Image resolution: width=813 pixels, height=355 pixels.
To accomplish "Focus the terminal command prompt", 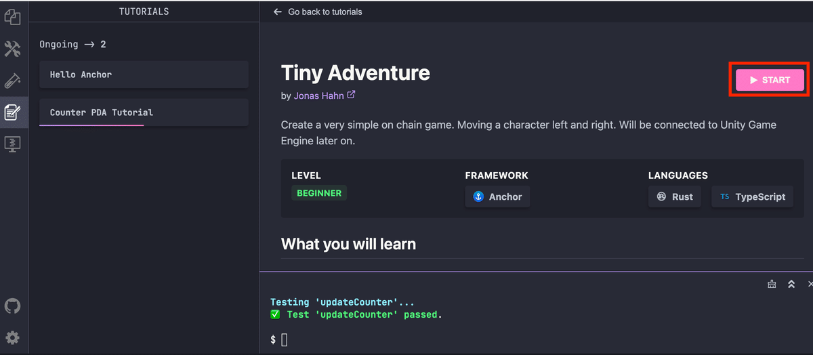I will 285,339.
